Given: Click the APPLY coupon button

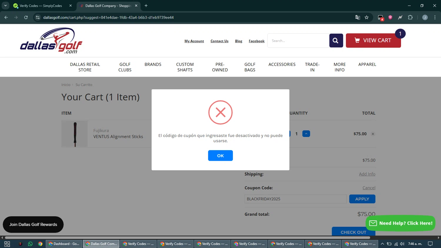Looking at the screenshot, I should [x=362, y=199].
